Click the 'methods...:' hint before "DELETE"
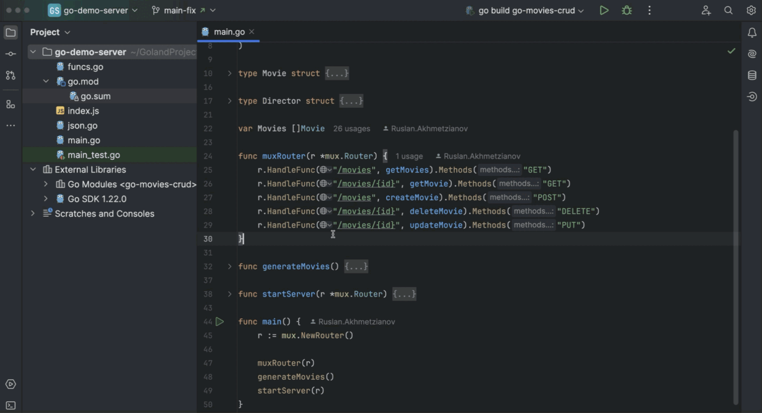 [x=533, y=211]
